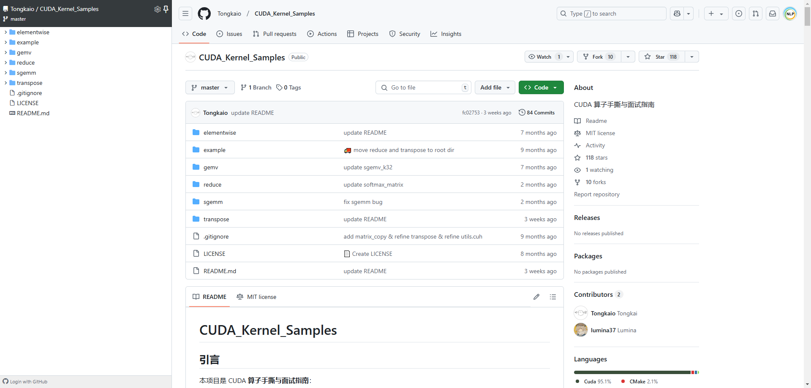
Task: Expand the green Code dropdown
Action: 541,87
